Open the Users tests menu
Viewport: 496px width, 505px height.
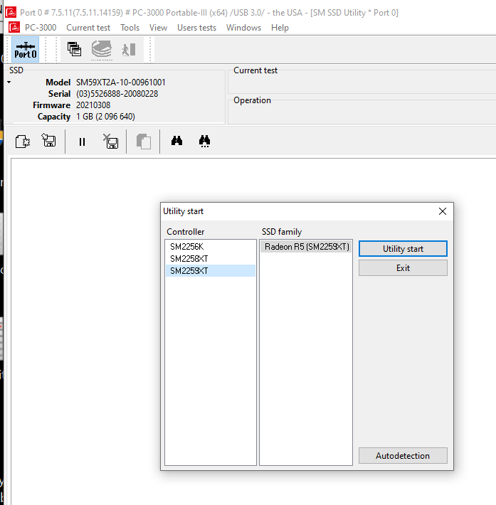(x=196, y=28)
